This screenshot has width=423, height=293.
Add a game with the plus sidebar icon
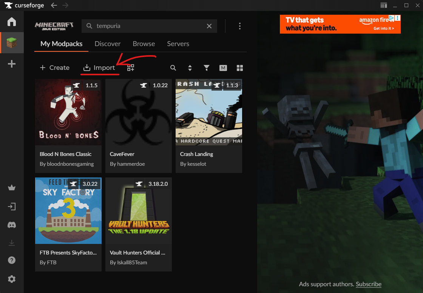point(12,64)
